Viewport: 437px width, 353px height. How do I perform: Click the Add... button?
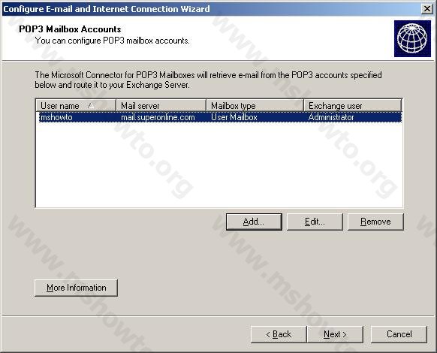point(254,222)
